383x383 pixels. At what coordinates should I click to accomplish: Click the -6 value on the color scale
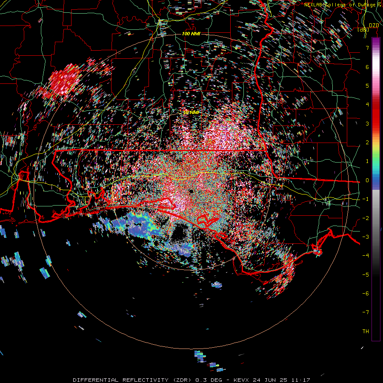[x=366, y=293]
